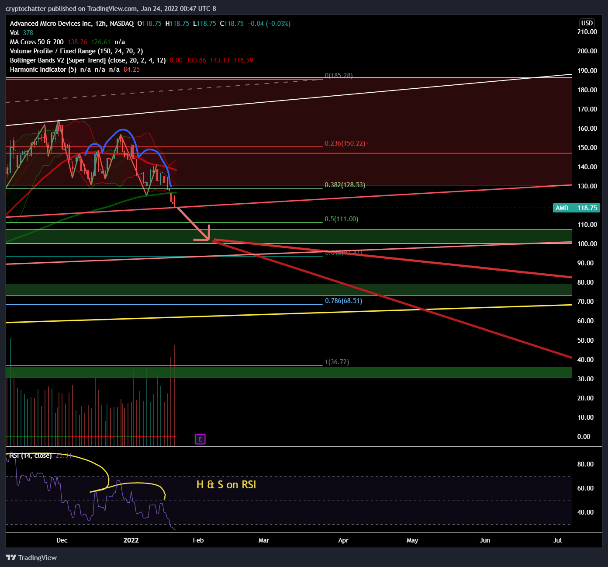Click the 2022 label on time axis
Viewport: 608px width, 567px height.
[131, 540]
